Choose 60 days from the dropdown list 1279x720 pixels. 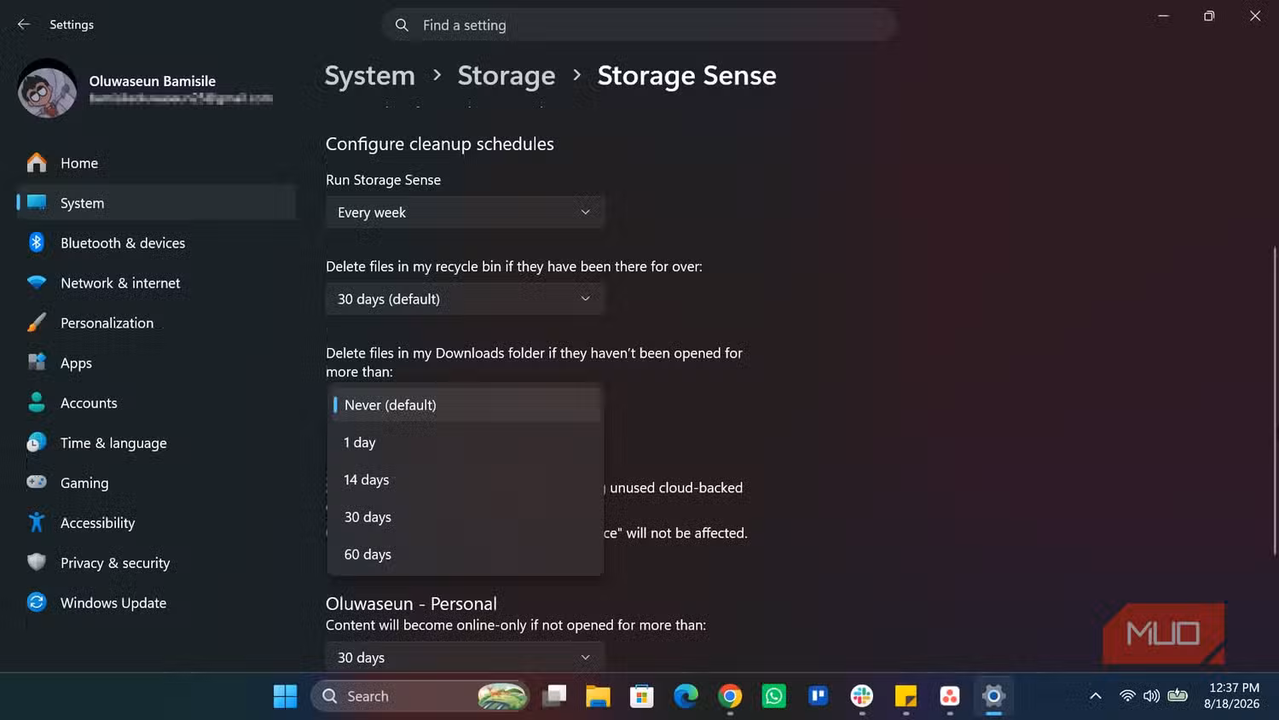click(466, 555)
